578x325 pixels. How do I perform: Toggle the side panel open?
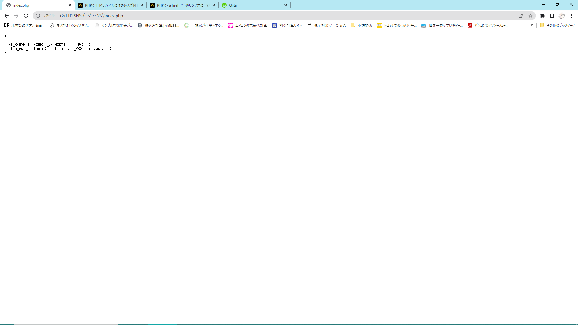(552, 16)
